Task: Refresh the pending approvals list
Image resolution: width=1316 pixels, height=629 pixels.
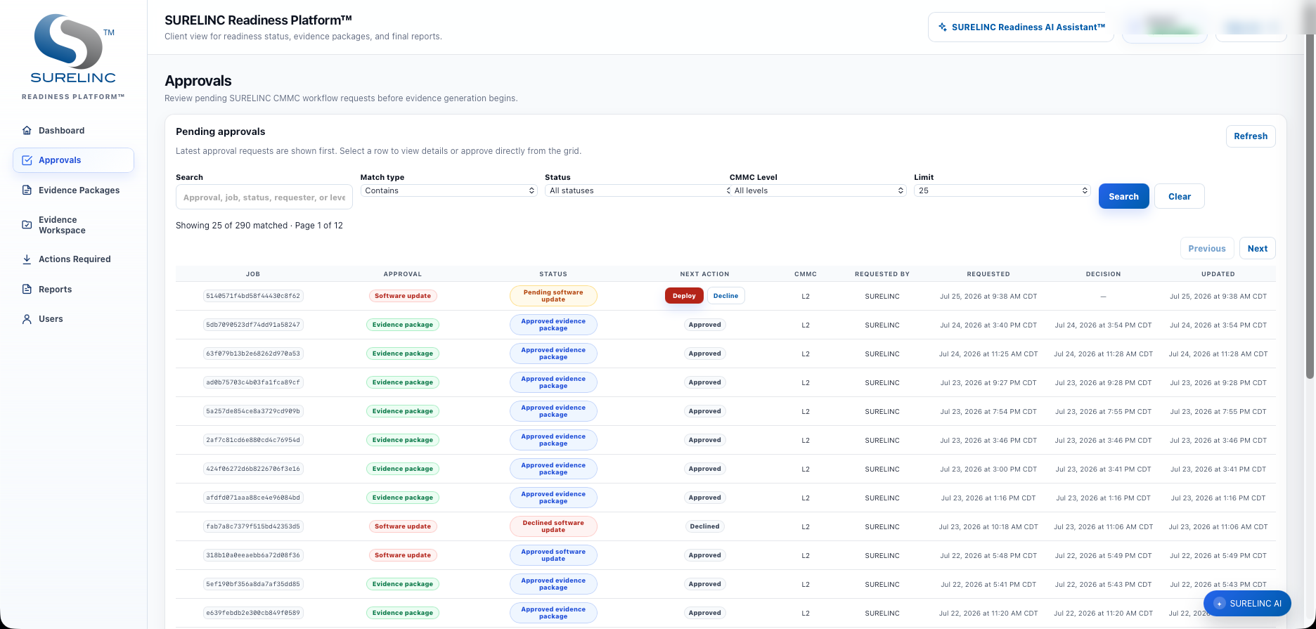Action: (x=1251, y=136)
